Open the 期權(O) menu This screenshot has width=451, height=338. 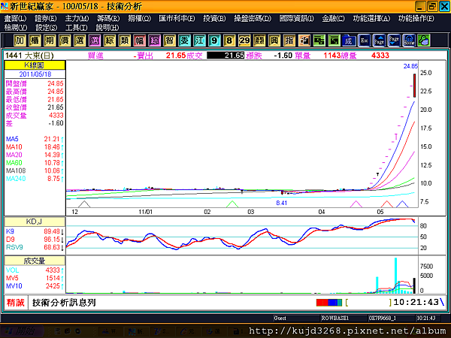[140, 19]
